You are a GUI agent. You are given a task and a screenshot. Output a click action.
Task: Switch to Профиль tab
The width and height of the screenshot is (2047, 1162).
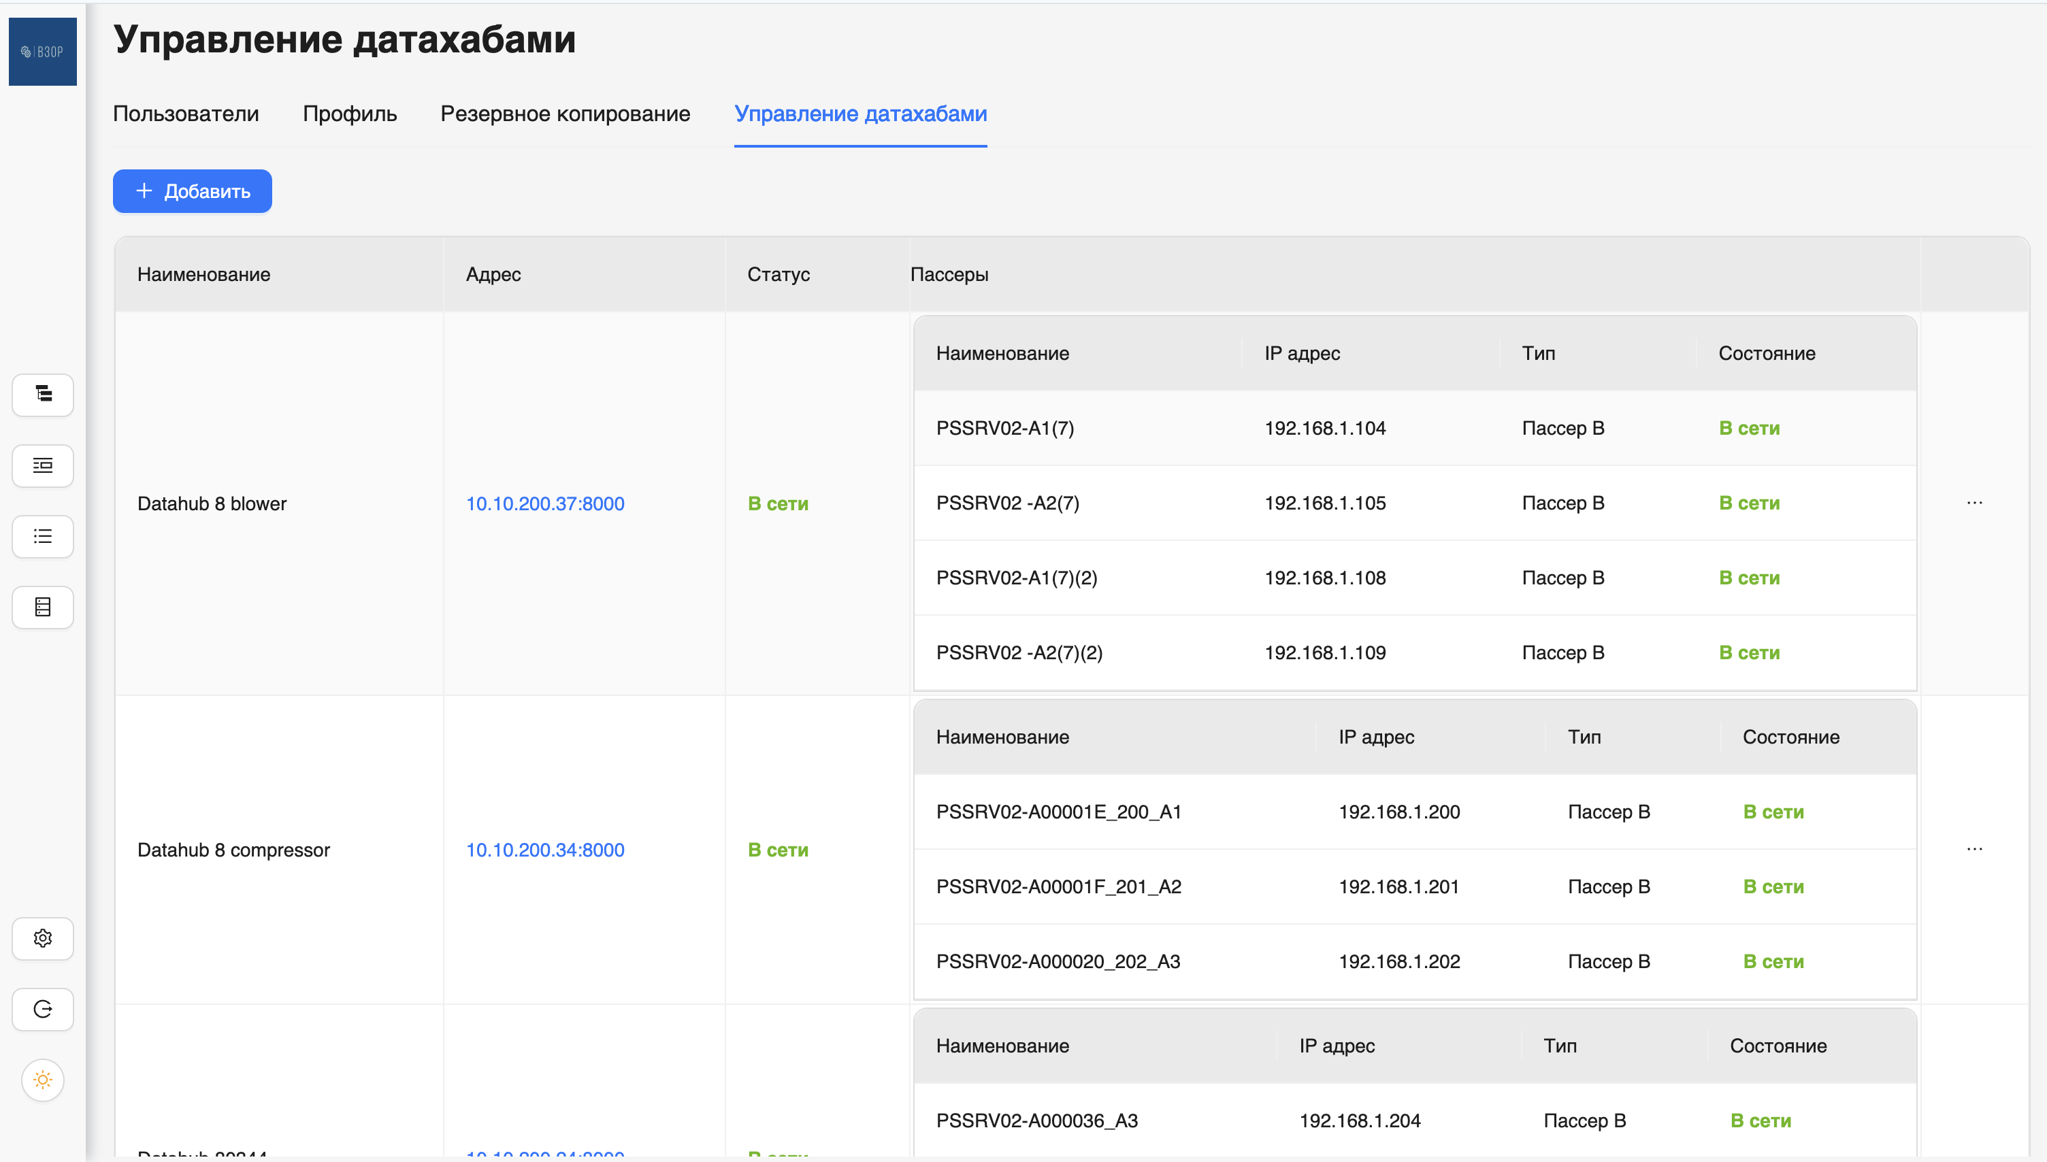click(x=350, y=114)
